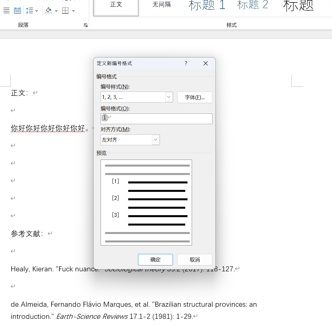This screenshot has width=332, height=325.
Task: Click the justify alignment icon
Action: point(6,11)
